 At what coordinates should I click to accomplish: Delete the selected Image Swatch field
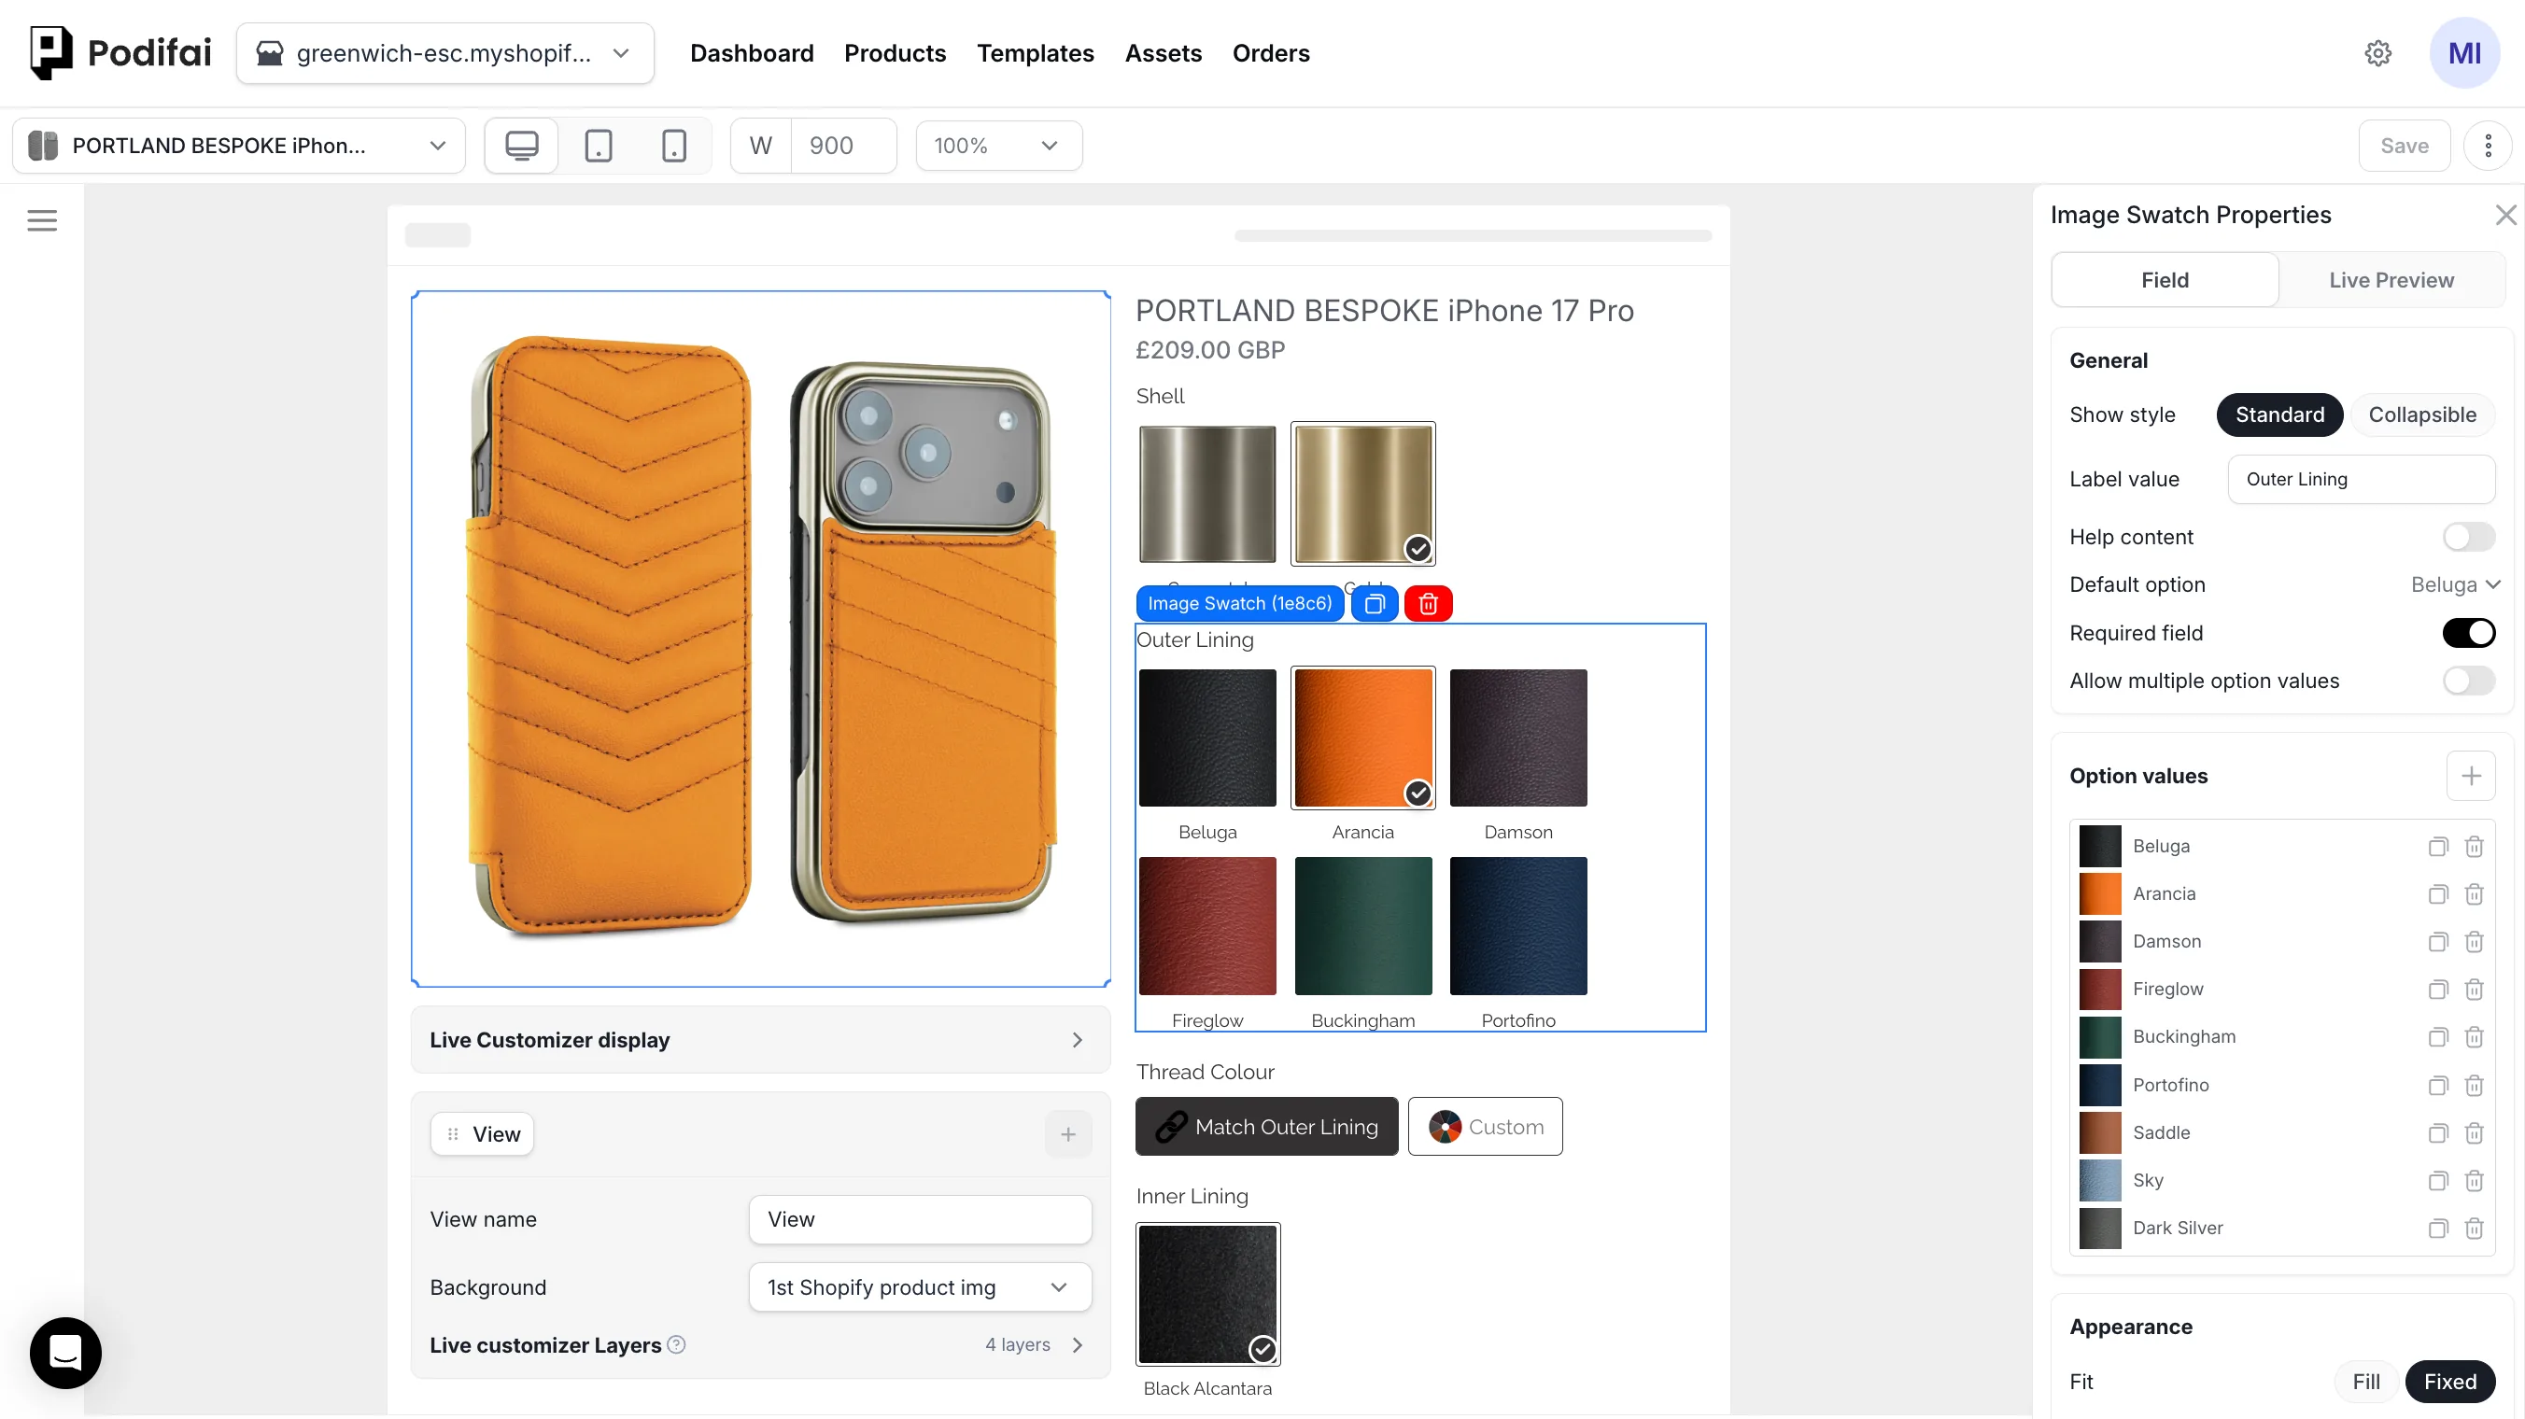pyautogui.click(x=1428, y=604)
